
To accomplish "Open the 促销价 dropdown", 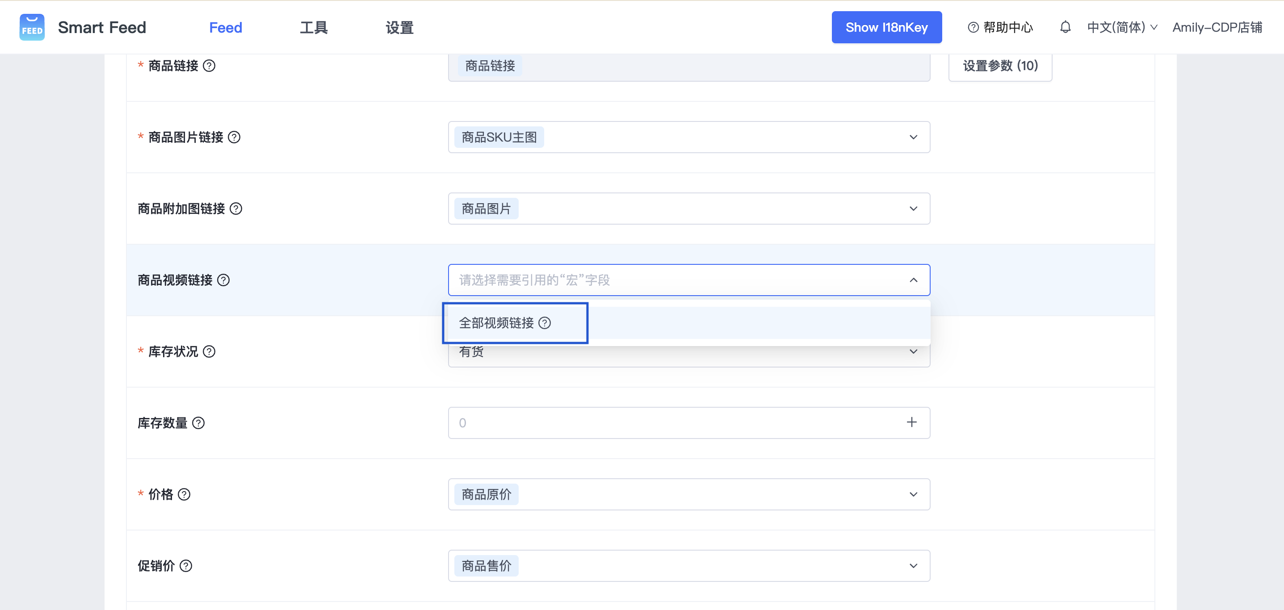I will [x=689, y=566].
